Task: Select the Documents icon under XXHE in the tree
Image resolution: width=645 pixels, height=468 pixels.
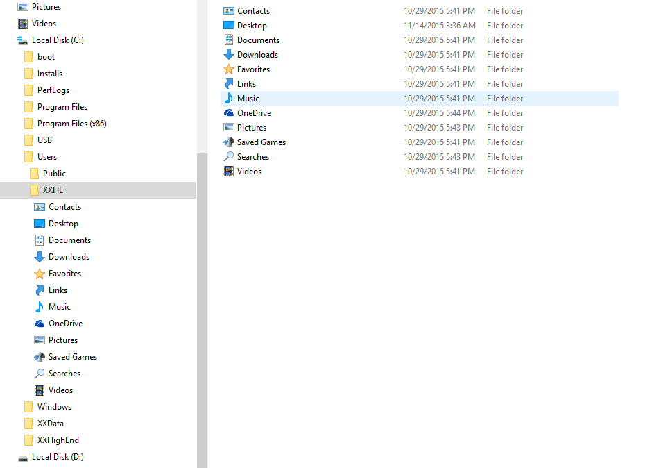Action: [40, 240]
